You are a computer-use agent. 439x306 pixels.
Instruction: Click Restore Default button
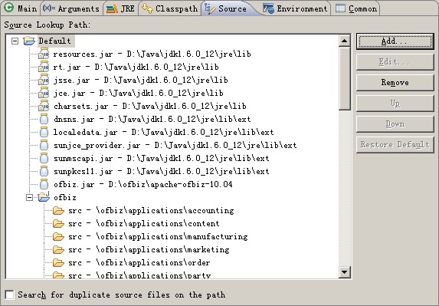(x=395, y=145)
